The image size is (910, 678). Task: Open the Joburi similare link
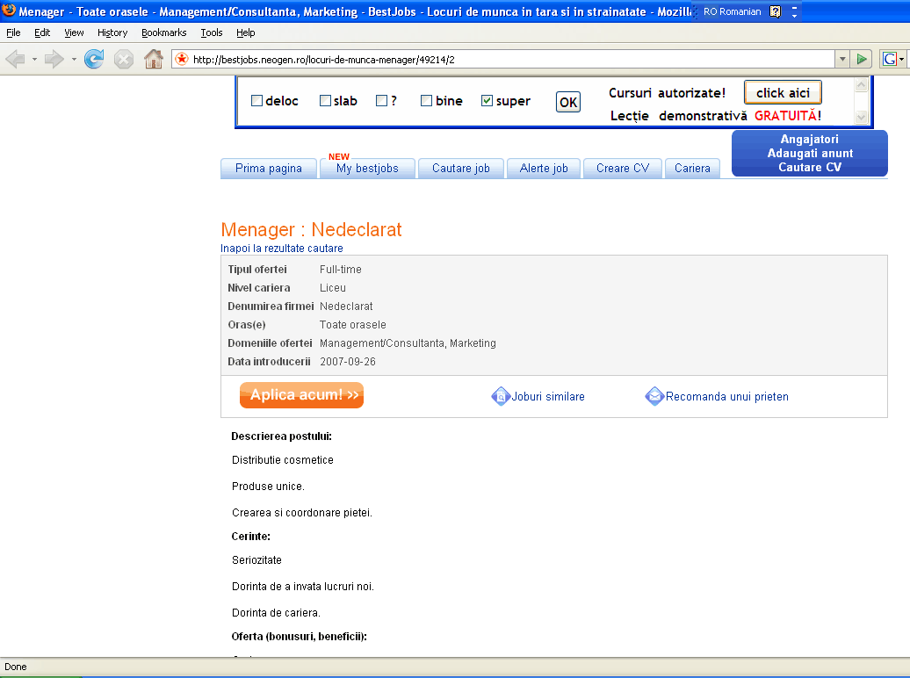coord(548,396)
